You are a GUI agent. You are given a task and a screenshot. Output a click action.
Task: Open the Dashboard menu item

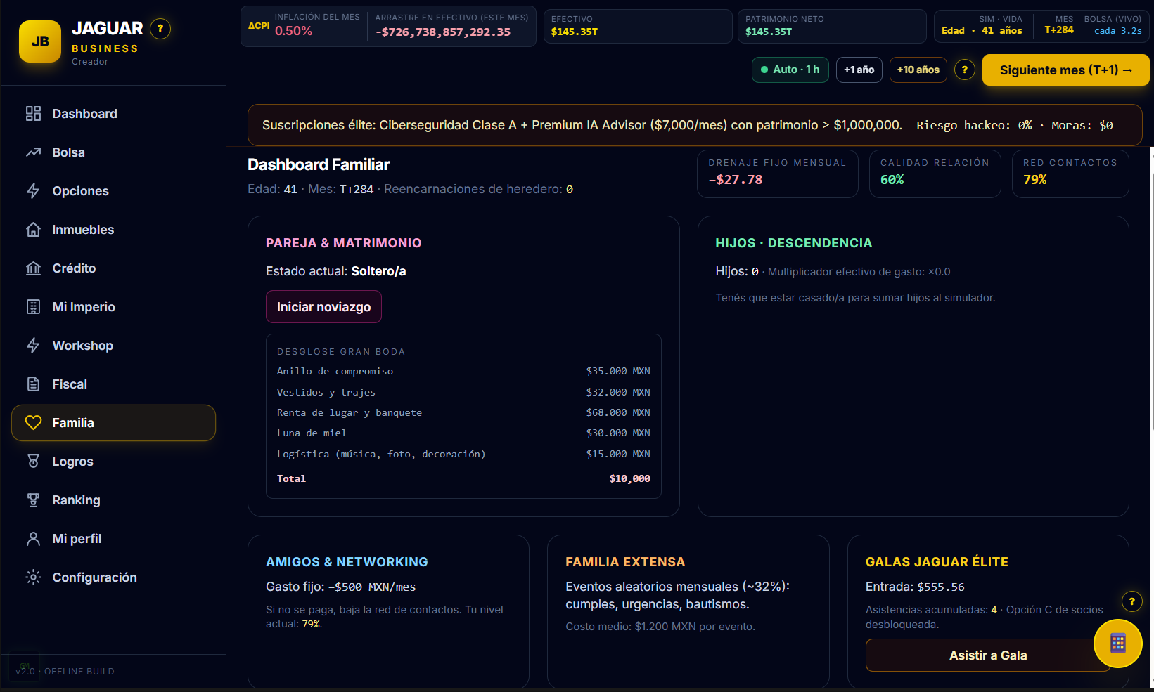point(113,114)
